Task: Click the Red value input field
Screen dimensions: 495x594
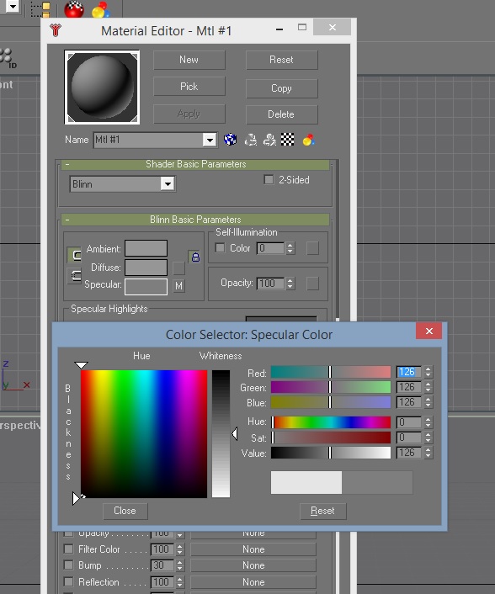Action: point(409,372)
